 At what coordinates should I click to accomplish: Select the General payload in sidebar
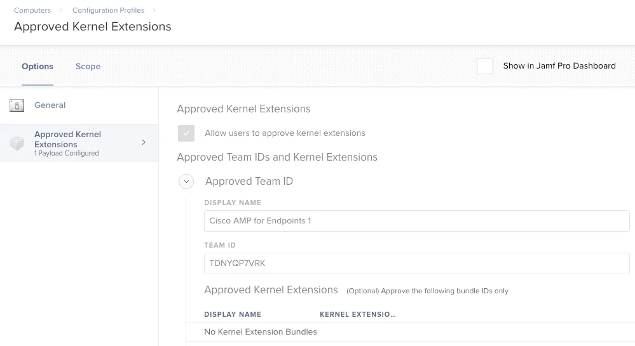pyautogui.click(x=79, y=105)
